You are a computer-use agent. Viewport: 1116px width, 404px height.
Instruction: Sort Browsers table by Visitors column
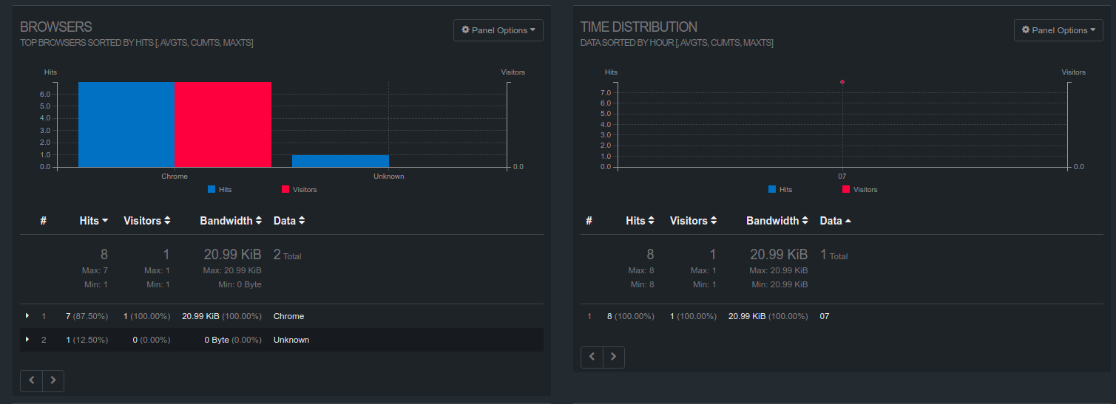pos(147,221)
